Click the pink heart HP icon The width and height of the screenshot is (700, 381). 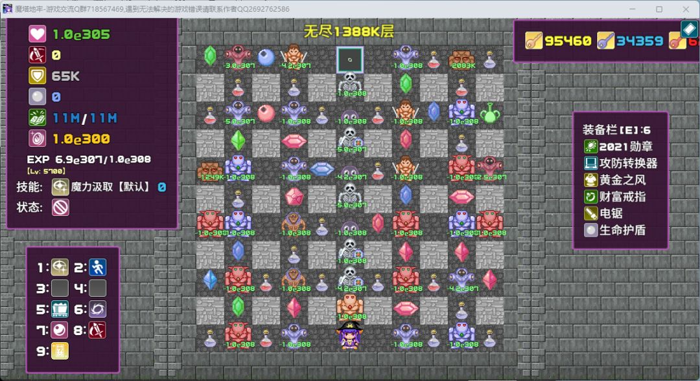[37, 34]
